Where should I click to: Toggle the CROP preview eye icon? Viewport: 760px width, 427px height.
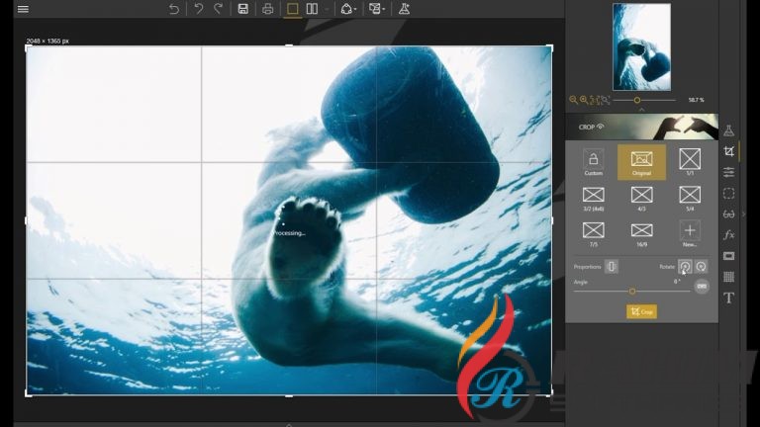click(601, 127)
